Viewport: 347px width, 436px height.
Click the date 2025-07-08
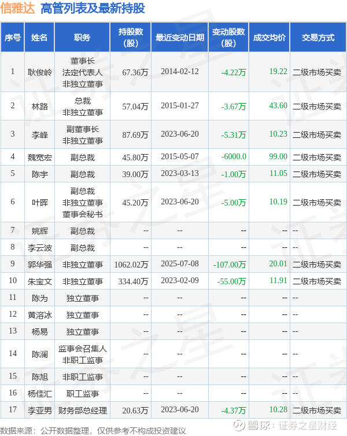180,263
